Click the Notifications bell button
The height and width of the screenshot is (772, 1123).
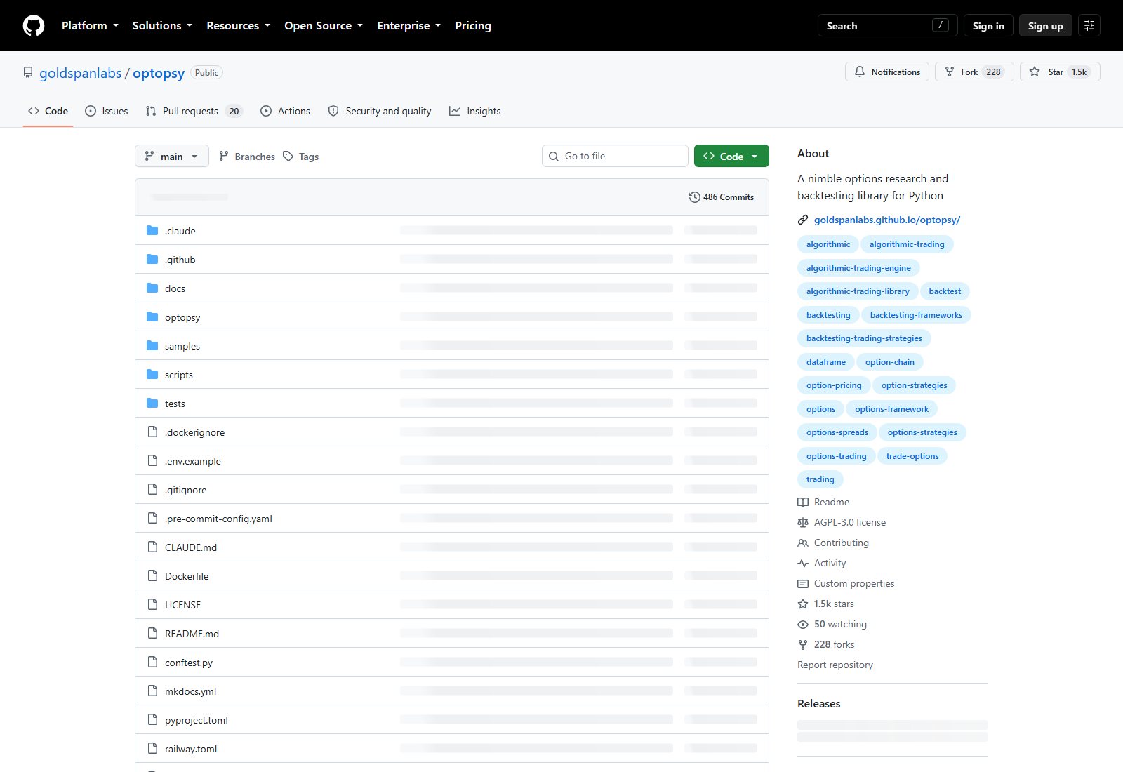[x=887, y=72]
